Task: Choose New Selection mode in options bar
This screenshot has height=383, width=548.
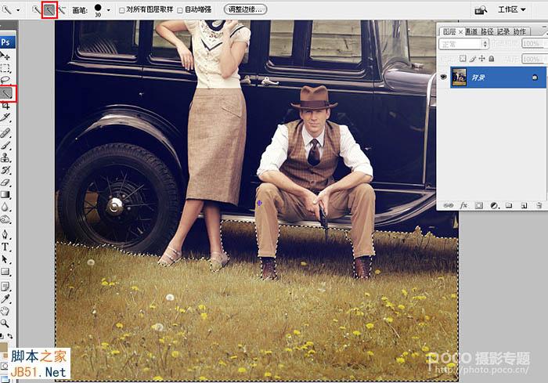Action: (x=36, y=10)
